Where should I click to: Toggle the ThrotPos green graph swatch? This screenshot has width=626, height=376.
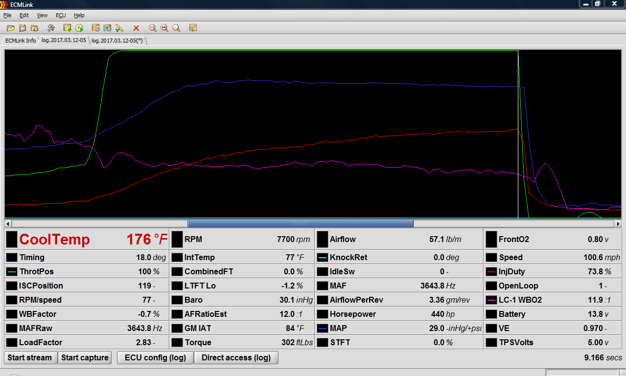[11, 271]
